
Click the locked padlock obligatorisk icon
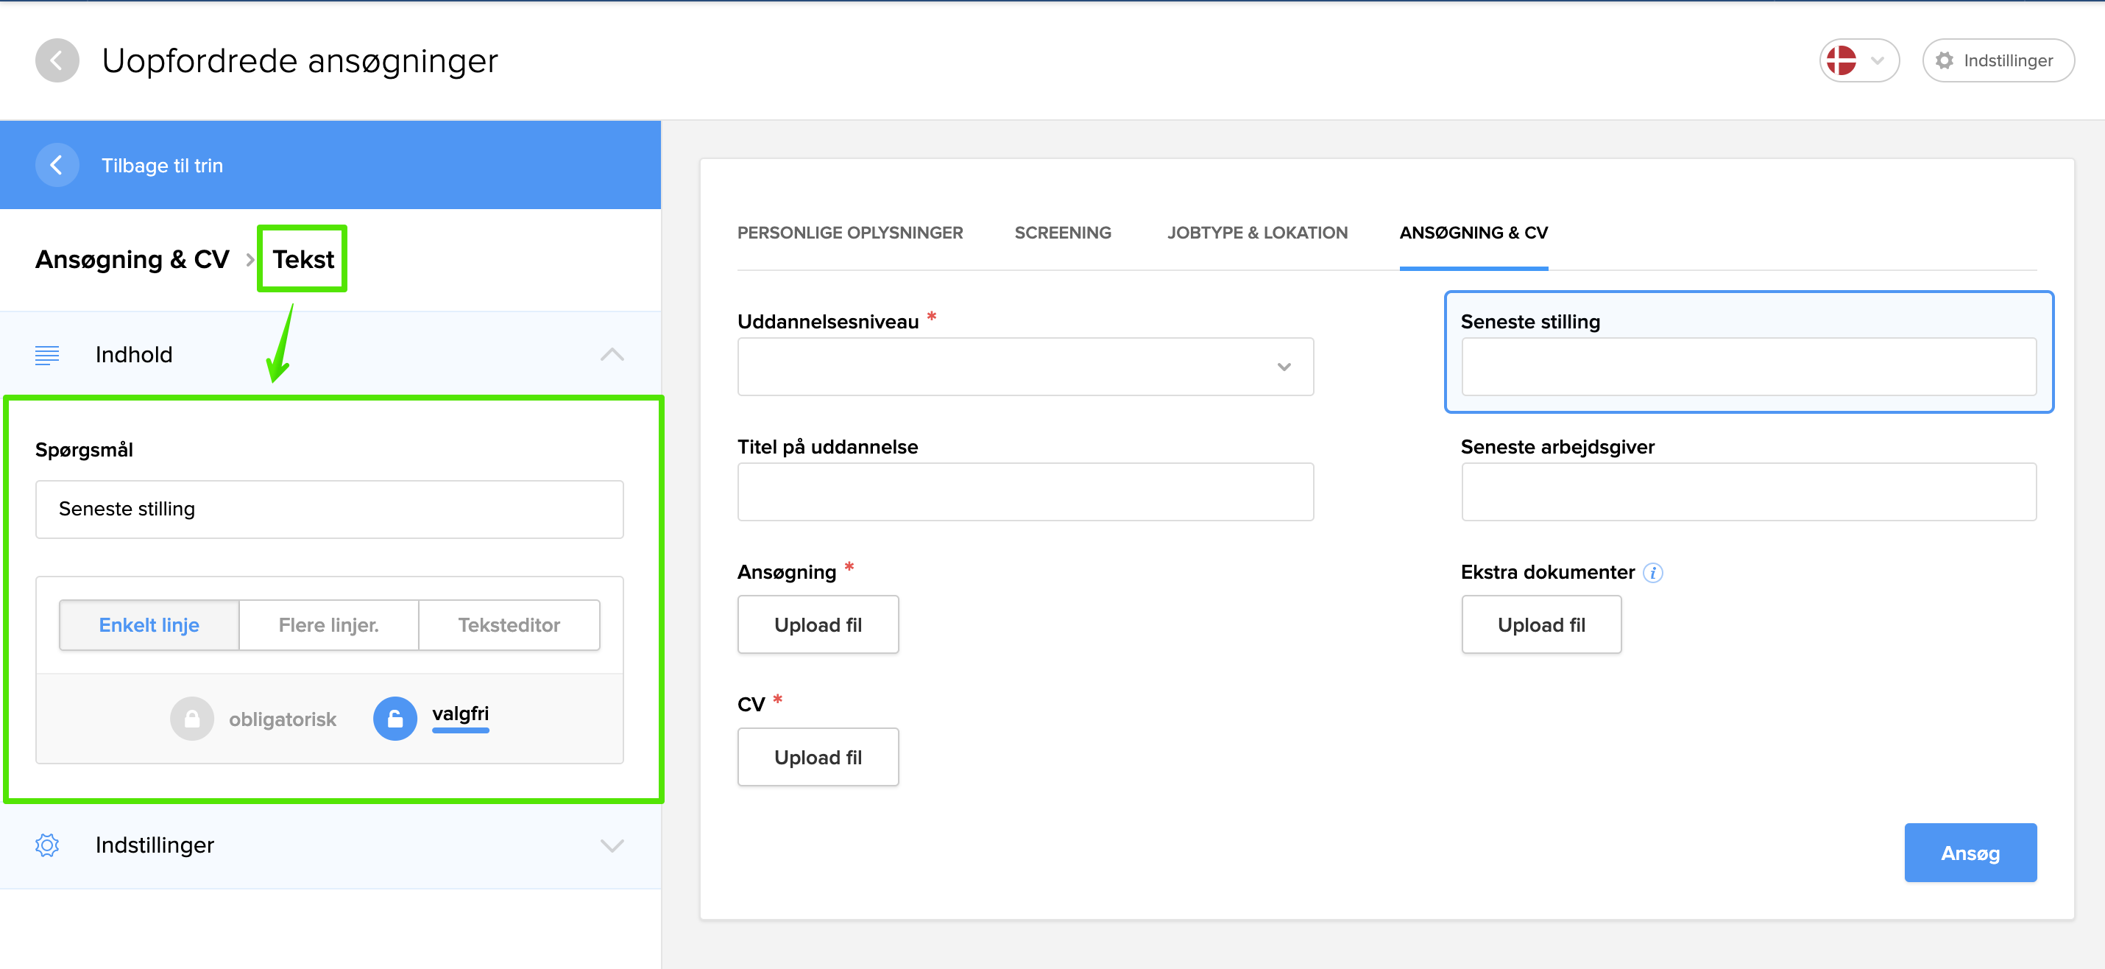coord(191,719)
